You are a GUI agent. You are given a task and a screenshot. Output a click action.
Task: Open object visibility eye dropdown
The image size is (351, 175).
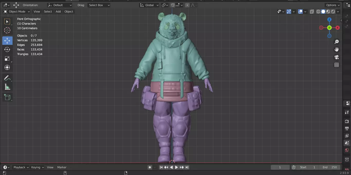(x=281, y=12)
